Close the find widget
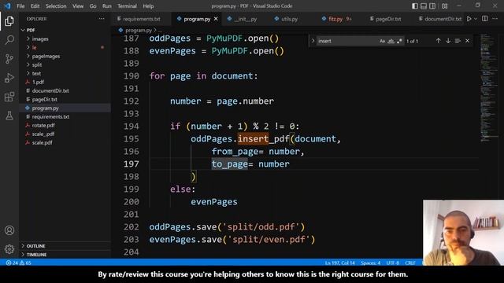 point(467,41)
